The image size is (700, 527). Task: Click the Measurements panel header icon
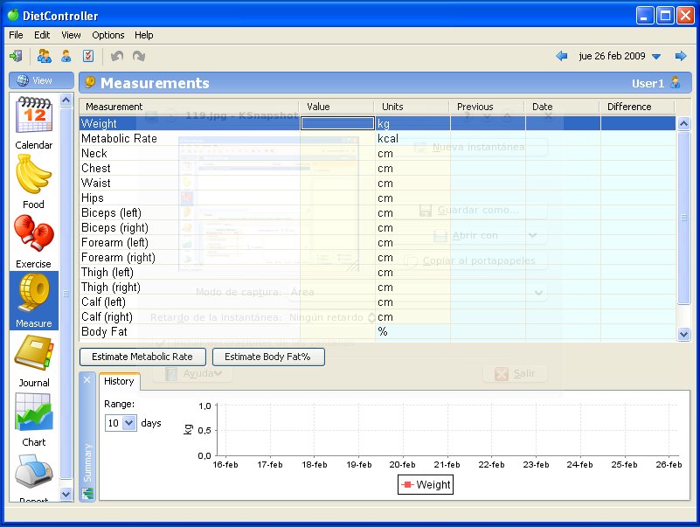tap(90, 82)
